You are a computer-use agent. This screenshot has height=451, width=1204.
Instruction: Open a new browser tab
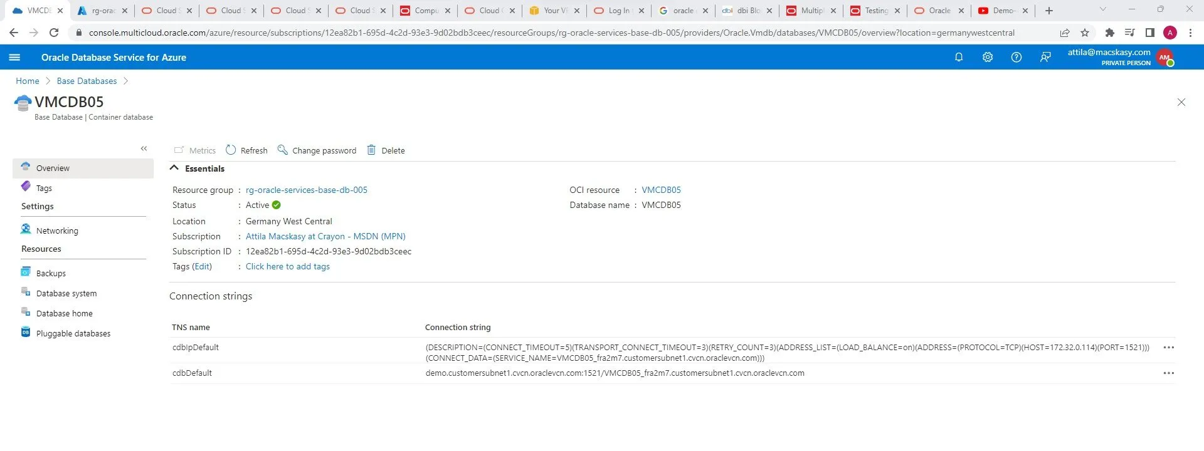click(1049, 11)
